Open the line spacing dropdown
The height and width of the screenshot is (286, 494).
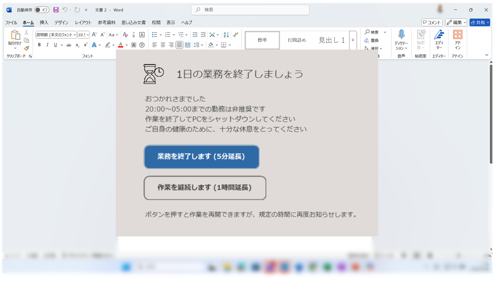(202, 45)
